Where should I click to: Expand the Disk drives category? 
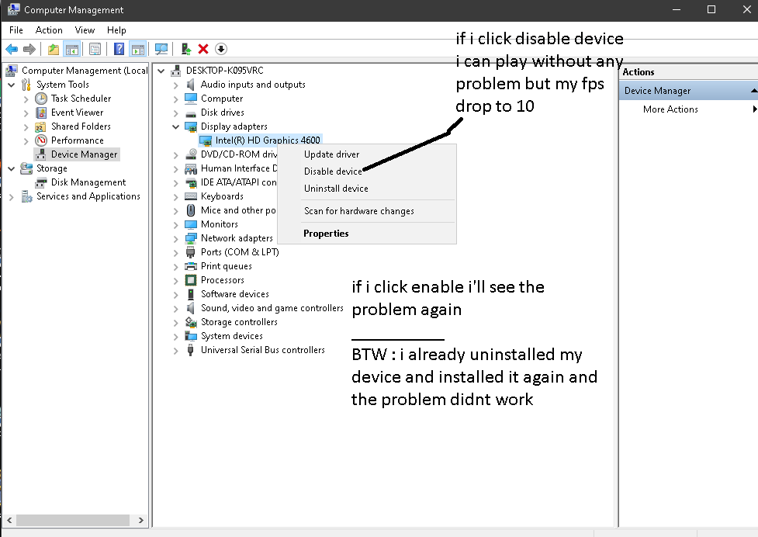coord(175,113)
